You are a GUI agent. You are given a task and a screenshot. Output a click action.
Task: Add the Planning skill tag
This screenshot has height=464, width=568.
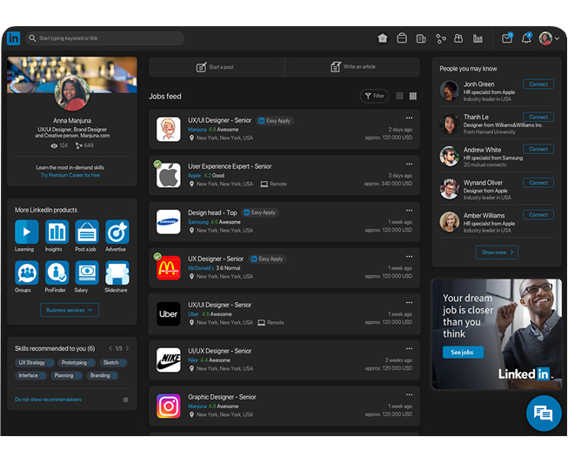pos(78,375)
